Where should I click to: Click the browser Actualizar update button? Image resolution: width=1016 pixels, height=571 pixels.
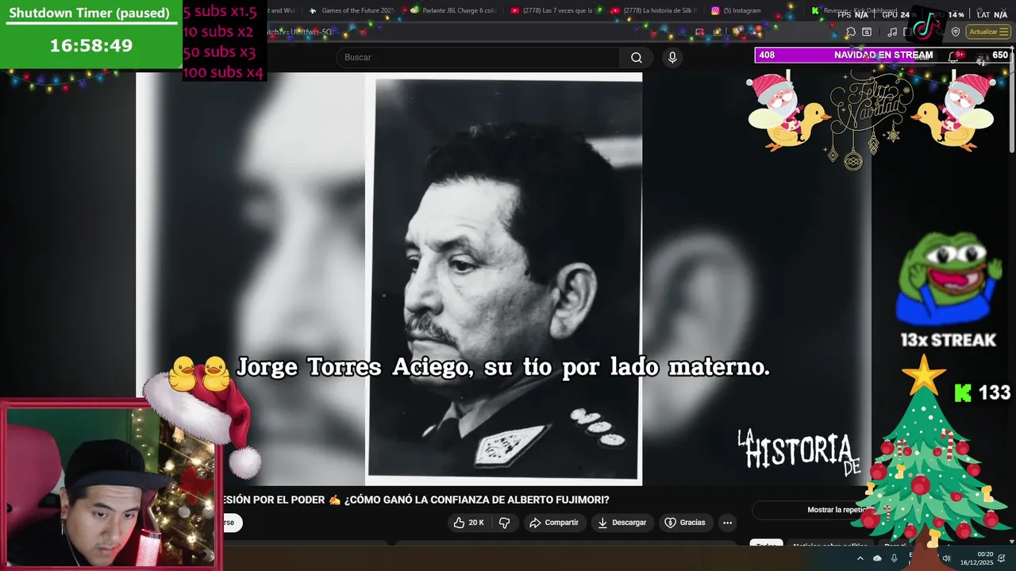click(x=988, y=32)
